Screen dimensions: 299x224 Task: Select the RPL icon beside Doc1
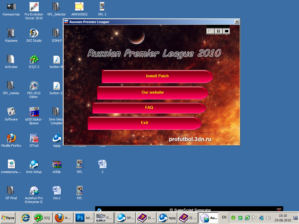(79, 193)
